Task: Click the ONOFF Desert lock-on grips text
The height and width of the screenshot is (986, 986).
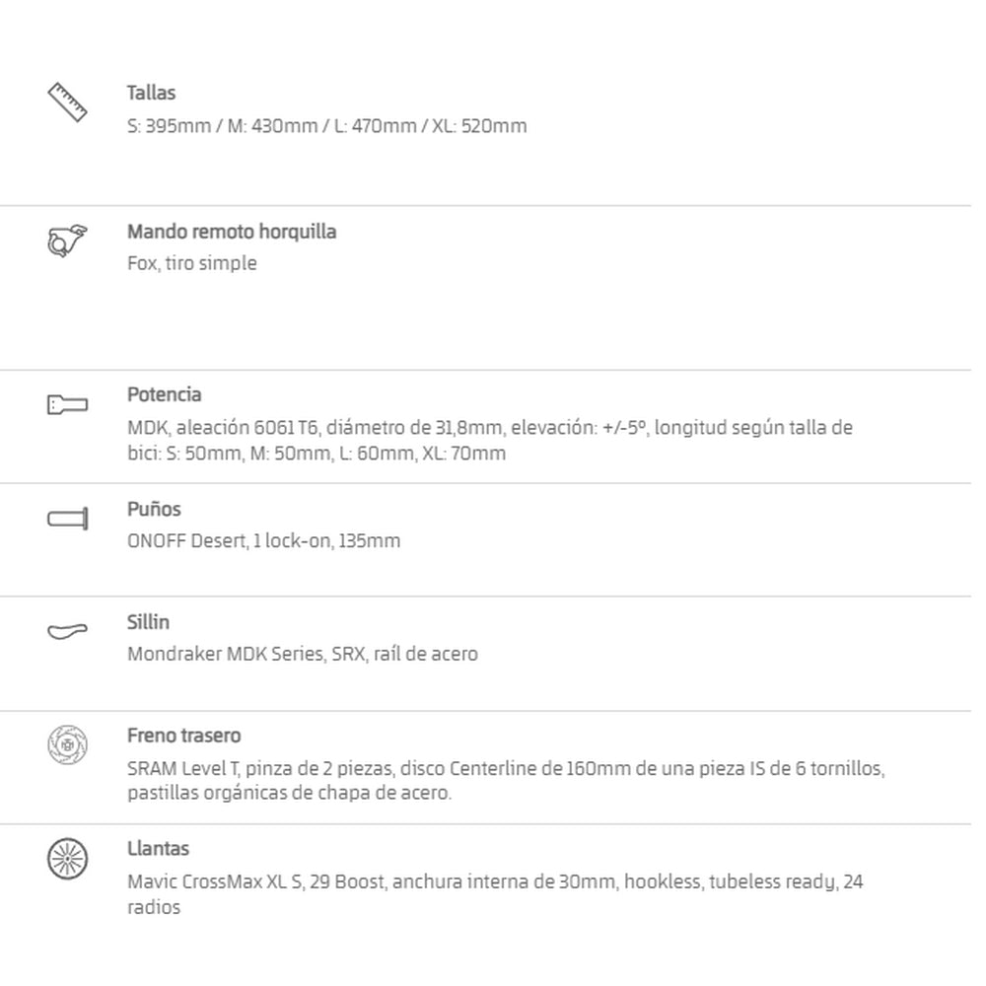Action: click(263, 540)
